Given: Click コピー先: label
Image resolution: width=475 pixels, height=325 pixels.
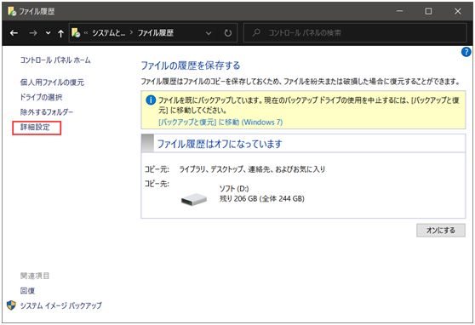Looking at the screenshot, I should click(x=157, y=184).
